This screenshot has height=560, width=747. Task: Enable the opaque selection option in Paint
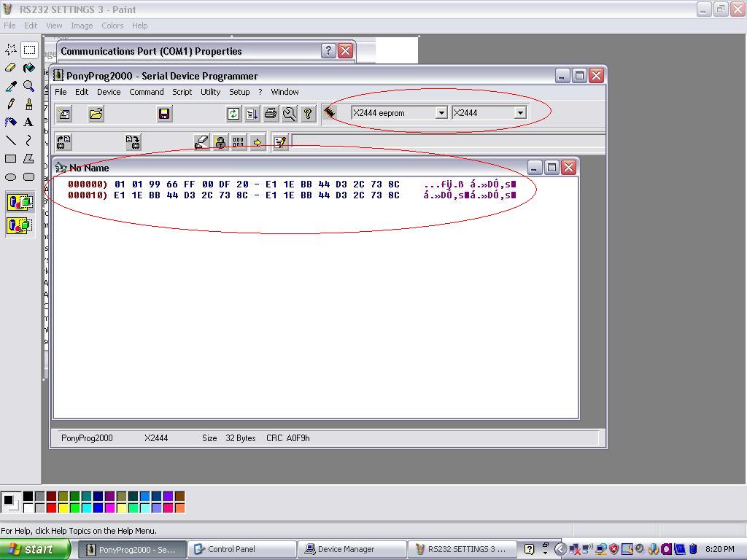[x=20, y=203]
